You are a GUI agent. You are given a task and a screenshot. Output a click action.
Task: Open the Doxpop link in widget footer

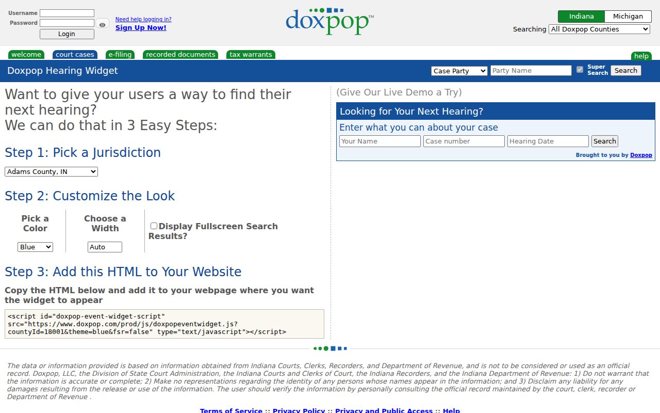point(641,155)
